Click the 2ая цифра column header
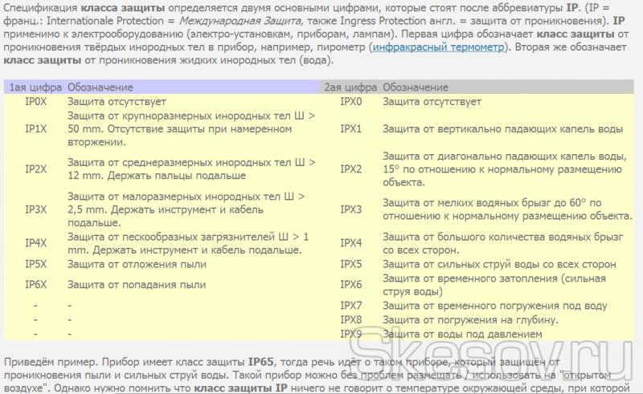643x394 pixels. tap(349, 87)
